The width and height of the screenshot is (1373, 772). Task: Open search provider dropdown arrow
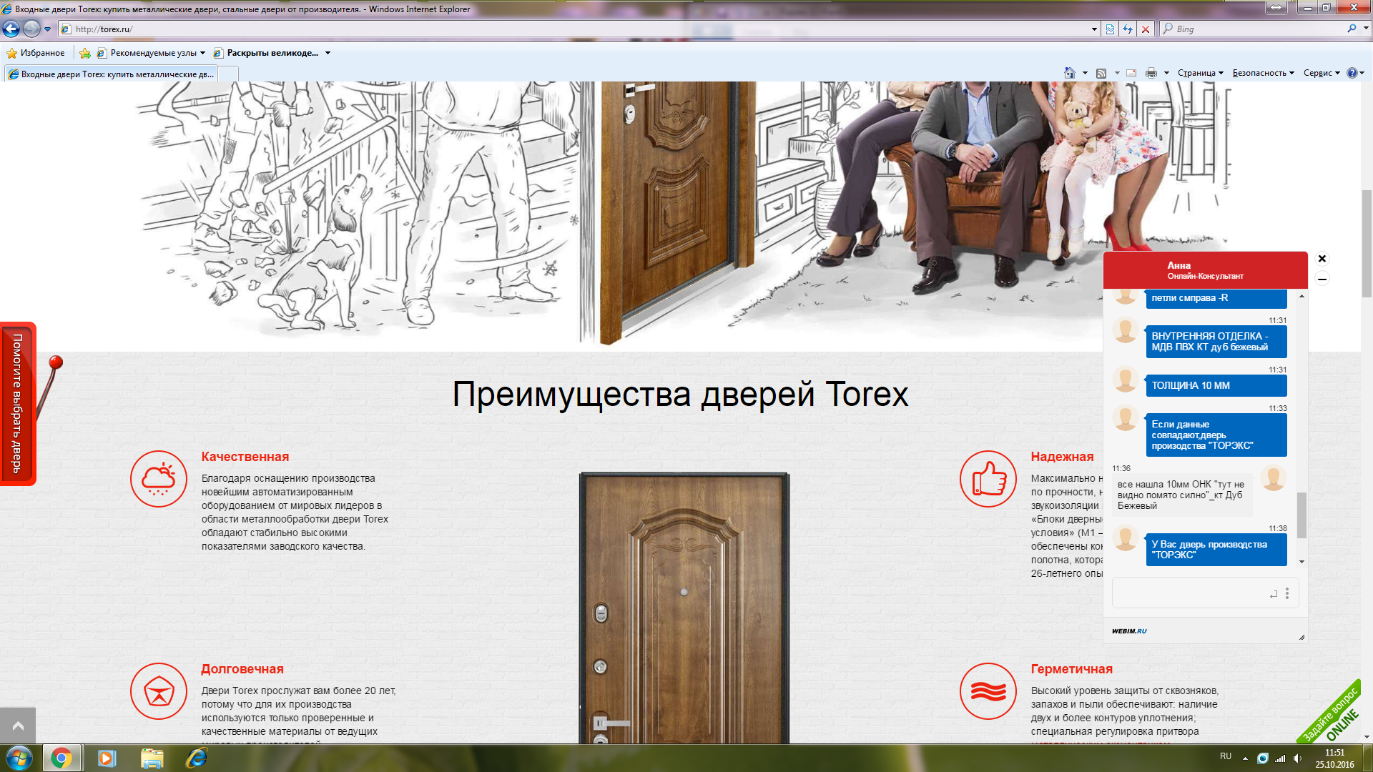(x=1366, y=29)
